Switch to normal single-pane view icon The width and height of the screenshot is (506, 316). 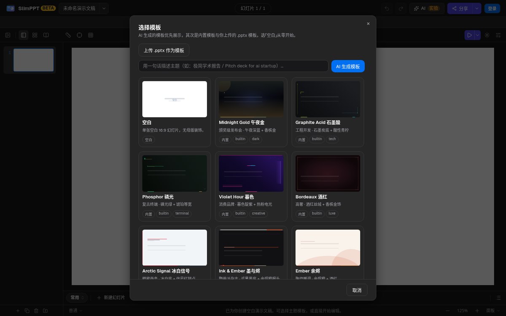pos(24,35)
